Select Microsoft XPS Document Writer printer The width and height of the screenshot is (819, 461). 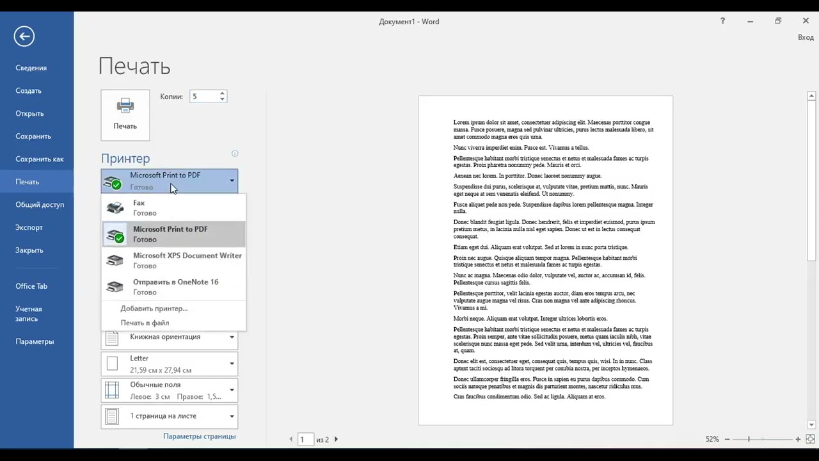click(x=174, y=261)
